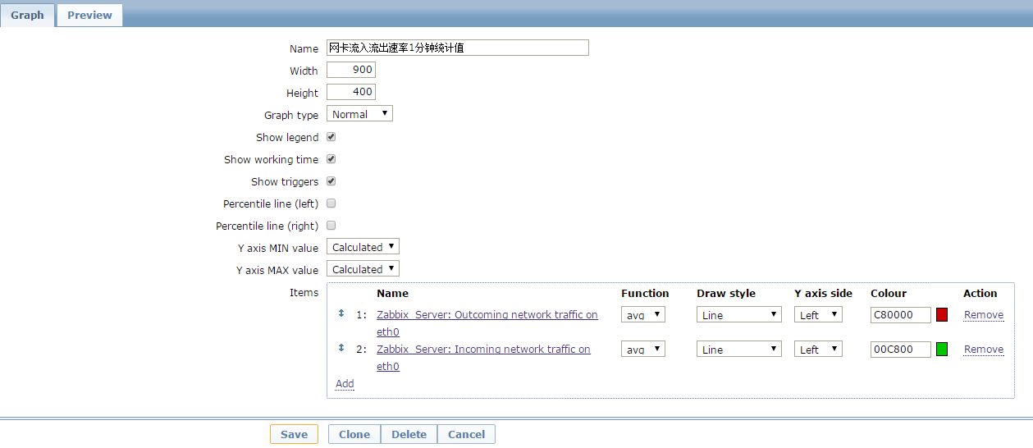Grab the reorder handle for item 2

pos(341,348)
